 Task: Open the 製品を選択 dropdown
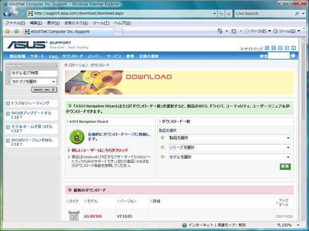click(229, 138)
